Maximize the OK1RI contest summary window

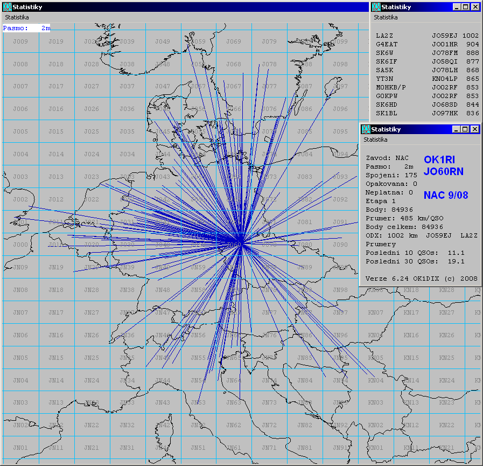pyautogui.click(x=465, y=129)
